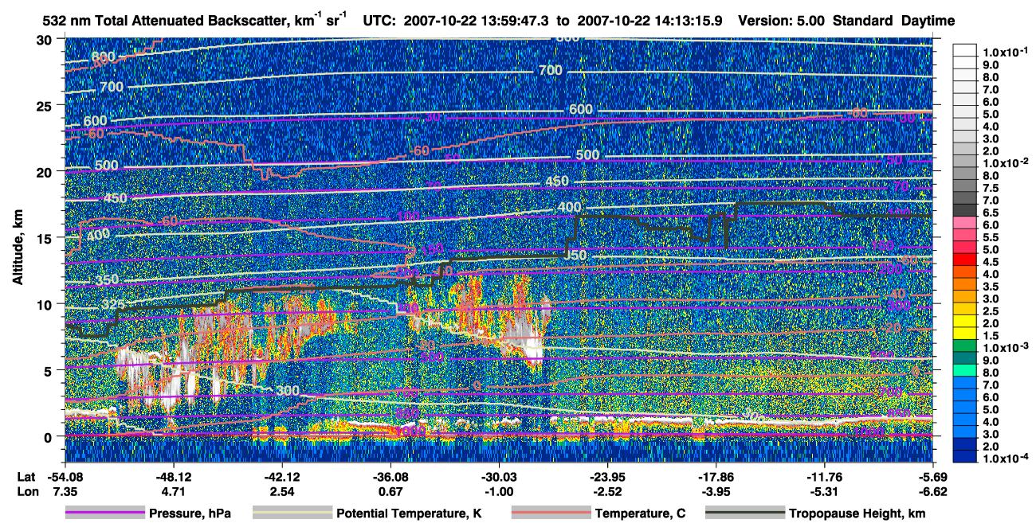
Task: Click the '300' potential temperature contour label
Action: [x=288, y=391]
